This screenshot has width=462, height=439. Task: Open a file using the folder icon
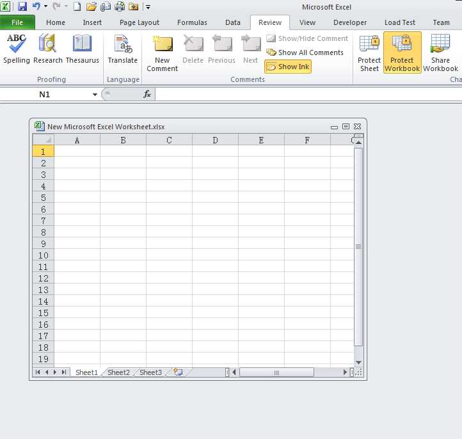tap(92, 6)
